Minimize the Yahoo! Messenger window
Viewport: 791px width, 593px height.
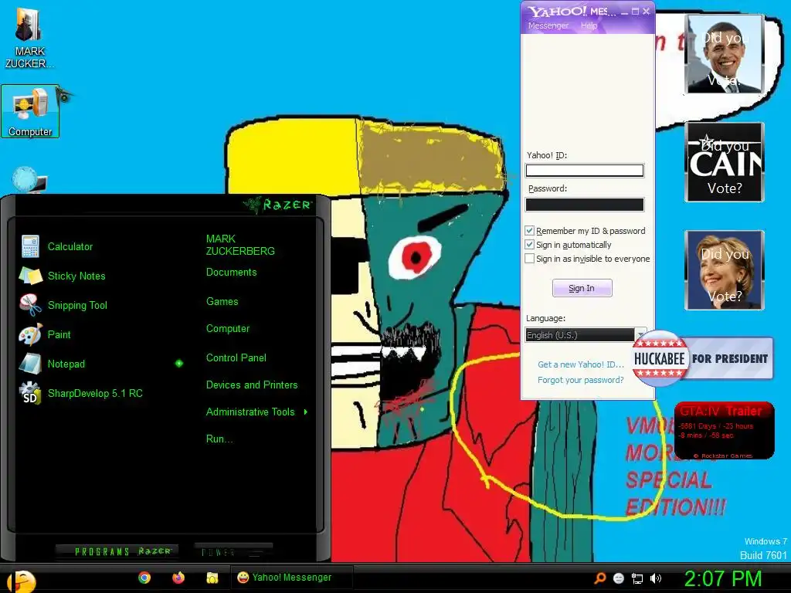click(624, 12)
